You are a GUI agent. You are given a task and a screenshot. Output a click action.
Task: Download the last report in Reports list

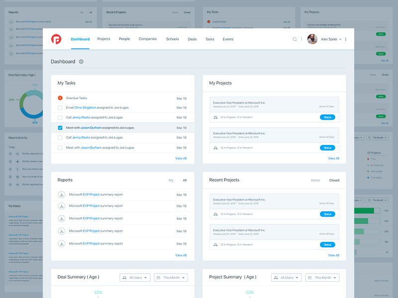pos(62,243)
